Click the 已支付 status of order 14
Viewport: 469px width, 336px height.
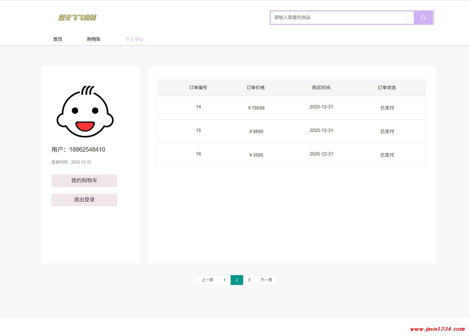coord(387,108)
